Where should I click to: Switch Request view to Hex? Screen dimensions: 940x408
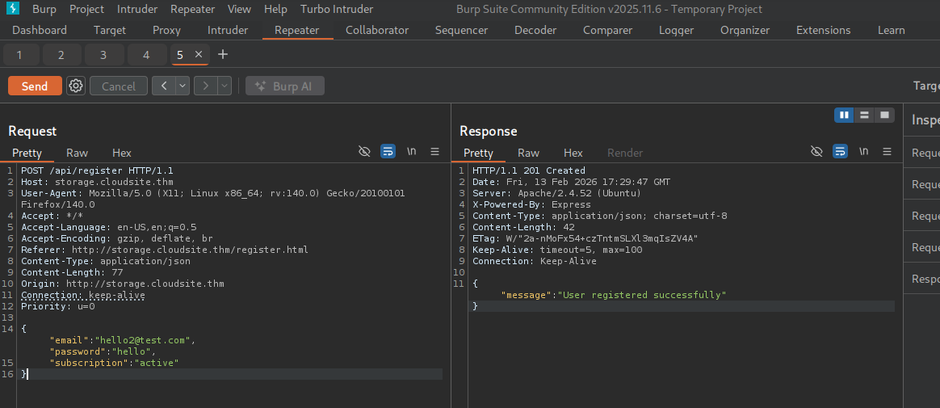click(x=122, y=153)
